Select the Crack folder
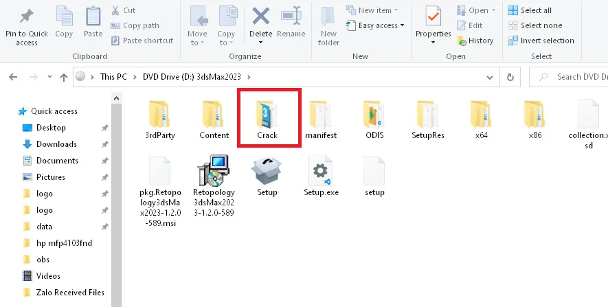Screen dimensions: 608x307 tap(267, 120)
